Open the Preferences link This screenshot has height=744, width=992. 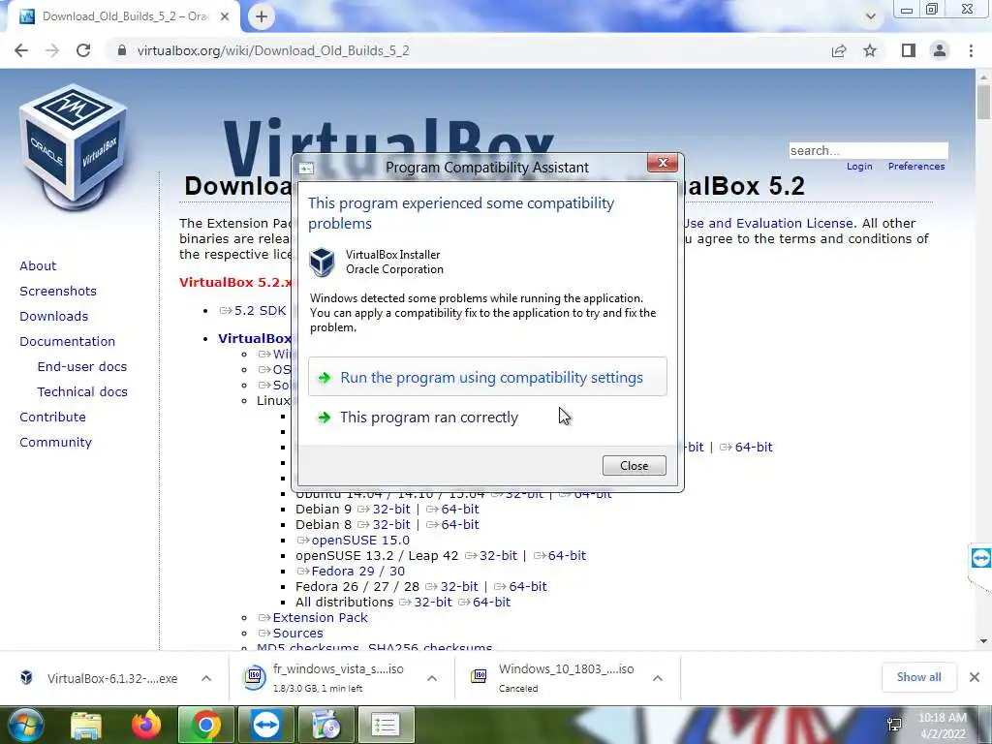[x=916, y=167]
